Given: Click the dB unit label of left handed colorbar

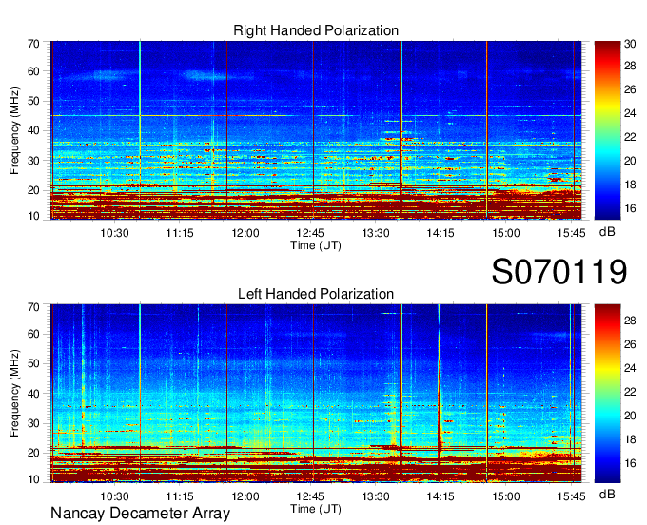Looking at the screenshot, I should click(x=607, y=495).
